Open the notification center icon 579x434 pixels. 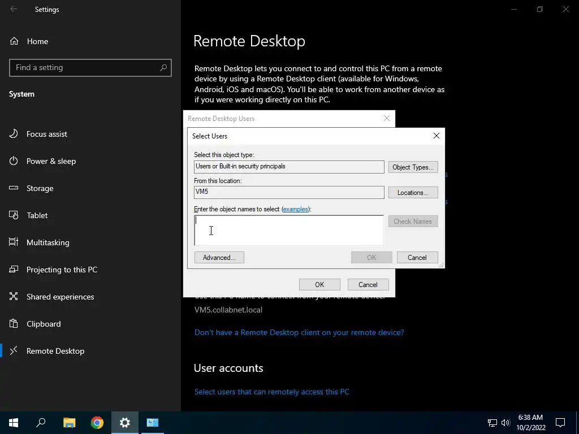(x=560, y=423)
